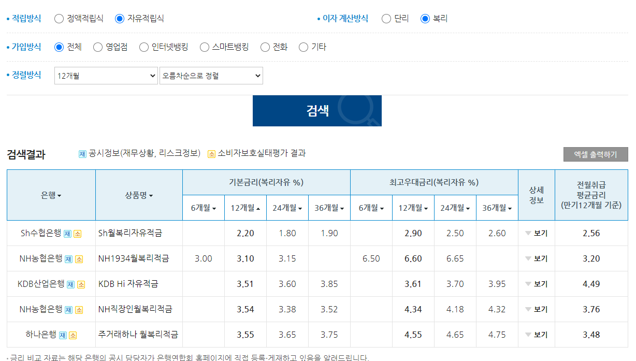Click 하나은행 bank name
This screenshot has width=636, height=361.
41,335
